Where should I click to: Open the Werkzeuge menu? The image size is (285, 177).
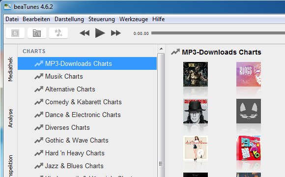(x=134, y=19)
